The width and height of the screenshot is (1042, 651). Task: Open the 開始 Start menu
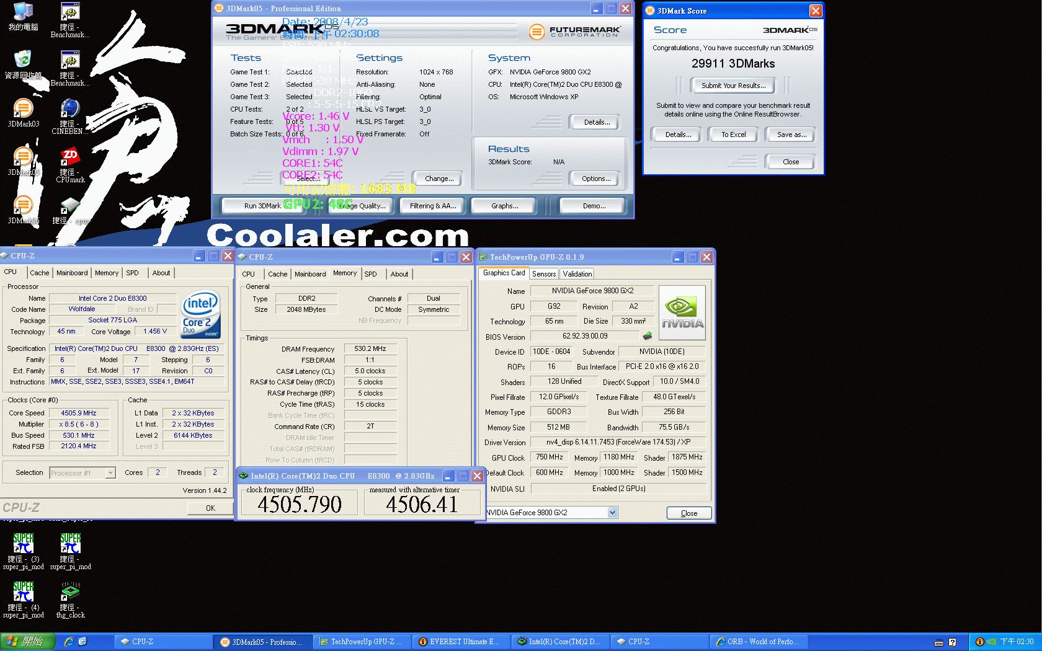(27, 642)
